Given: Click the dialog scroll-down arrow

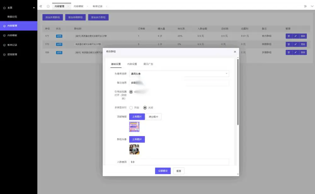Looking at the screenshot, I should [238, 174].
